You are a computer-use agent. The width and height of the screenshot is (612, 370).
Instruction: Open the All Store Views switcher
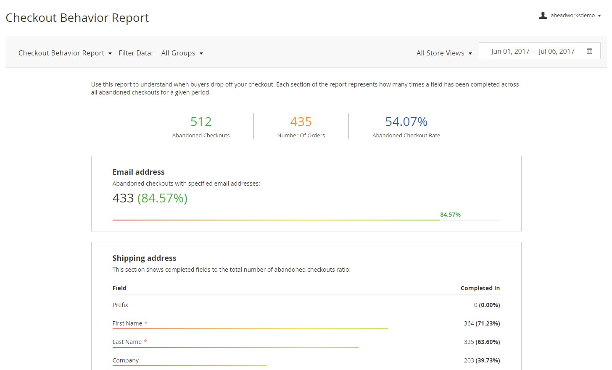point(444,53)
